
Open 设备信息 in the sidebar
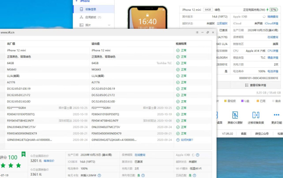click(x=94, y=9)
